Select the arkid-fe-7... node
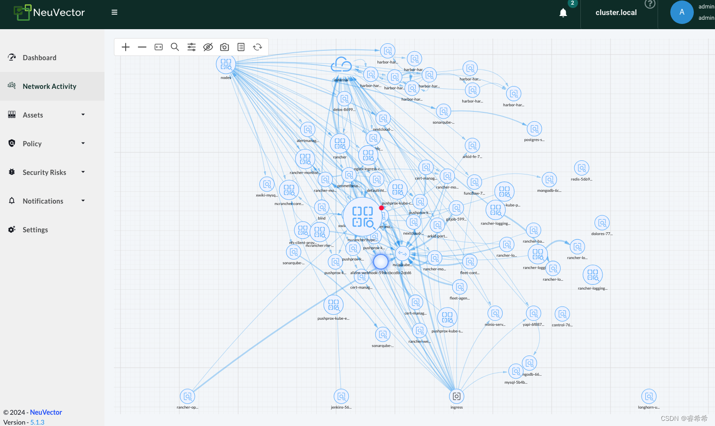The image size is (715, 426). (472, 146)
